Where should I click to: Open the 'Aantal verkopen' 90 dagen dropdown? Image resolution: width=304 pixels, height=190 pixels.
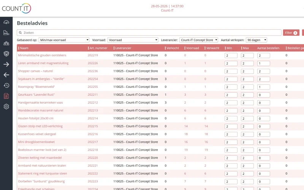tap(256, 40)
